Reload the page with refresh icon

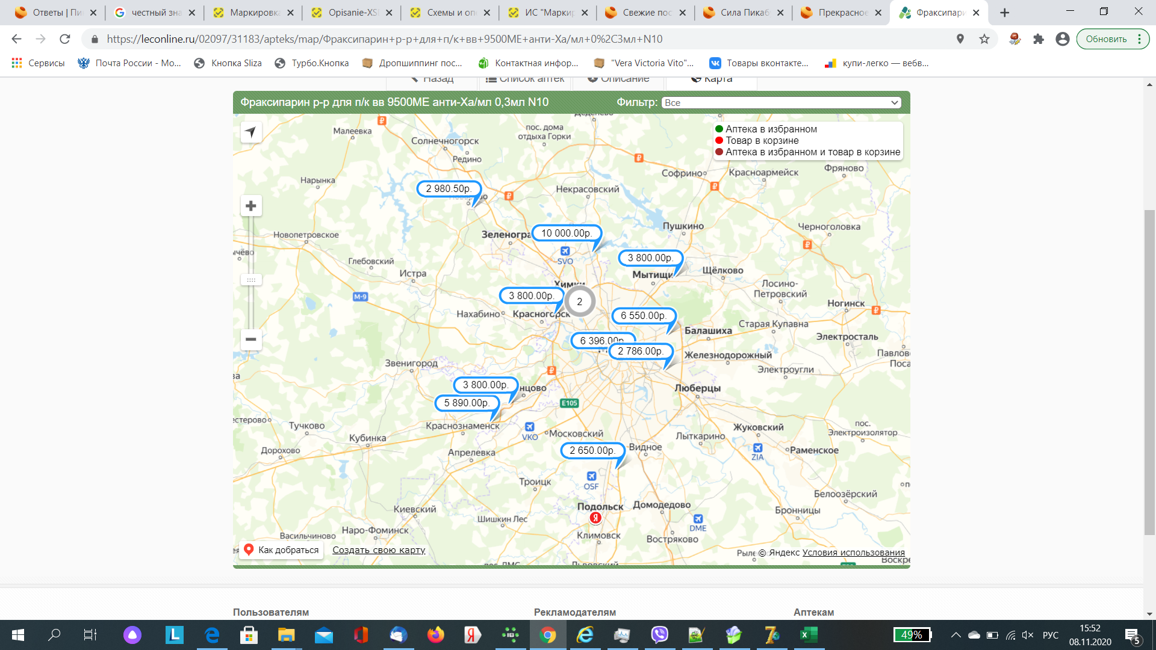(65, 39)
